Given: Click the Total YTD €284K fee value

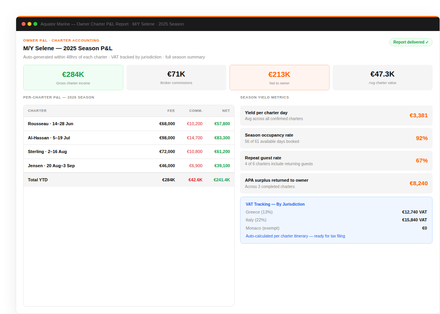Looking at the screenshot, I should (x=169, y=180).
